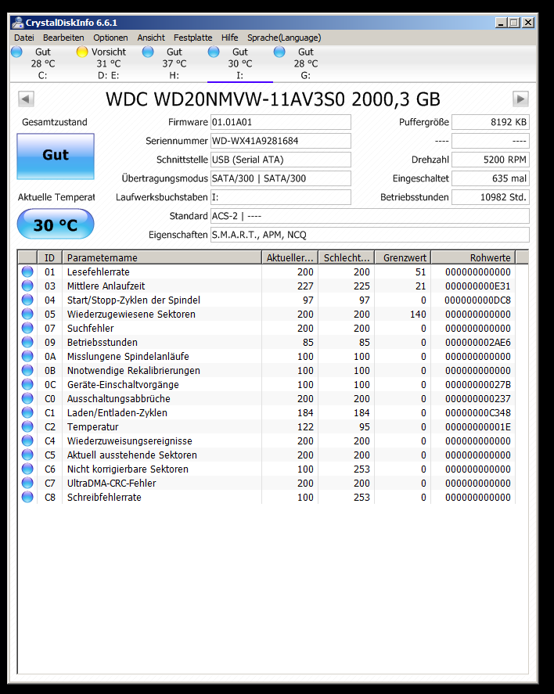Click status orb of Geräte-Einschaltvorgänge row
The image size is (554, 694).
(27, 385)
